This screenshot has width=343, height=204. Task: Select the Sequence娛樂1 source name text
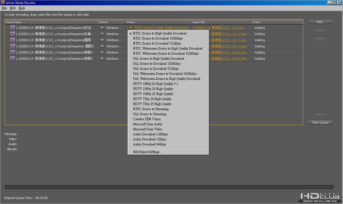[55, 52]
